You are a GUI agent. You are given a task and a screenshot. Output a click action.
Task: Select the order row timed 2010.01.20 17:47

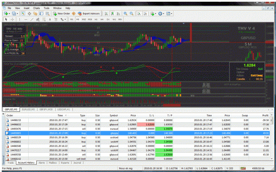[x=138, y=120]
